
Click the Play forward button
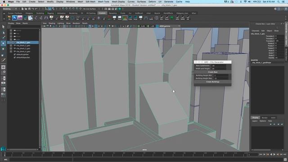click(274, 155)
